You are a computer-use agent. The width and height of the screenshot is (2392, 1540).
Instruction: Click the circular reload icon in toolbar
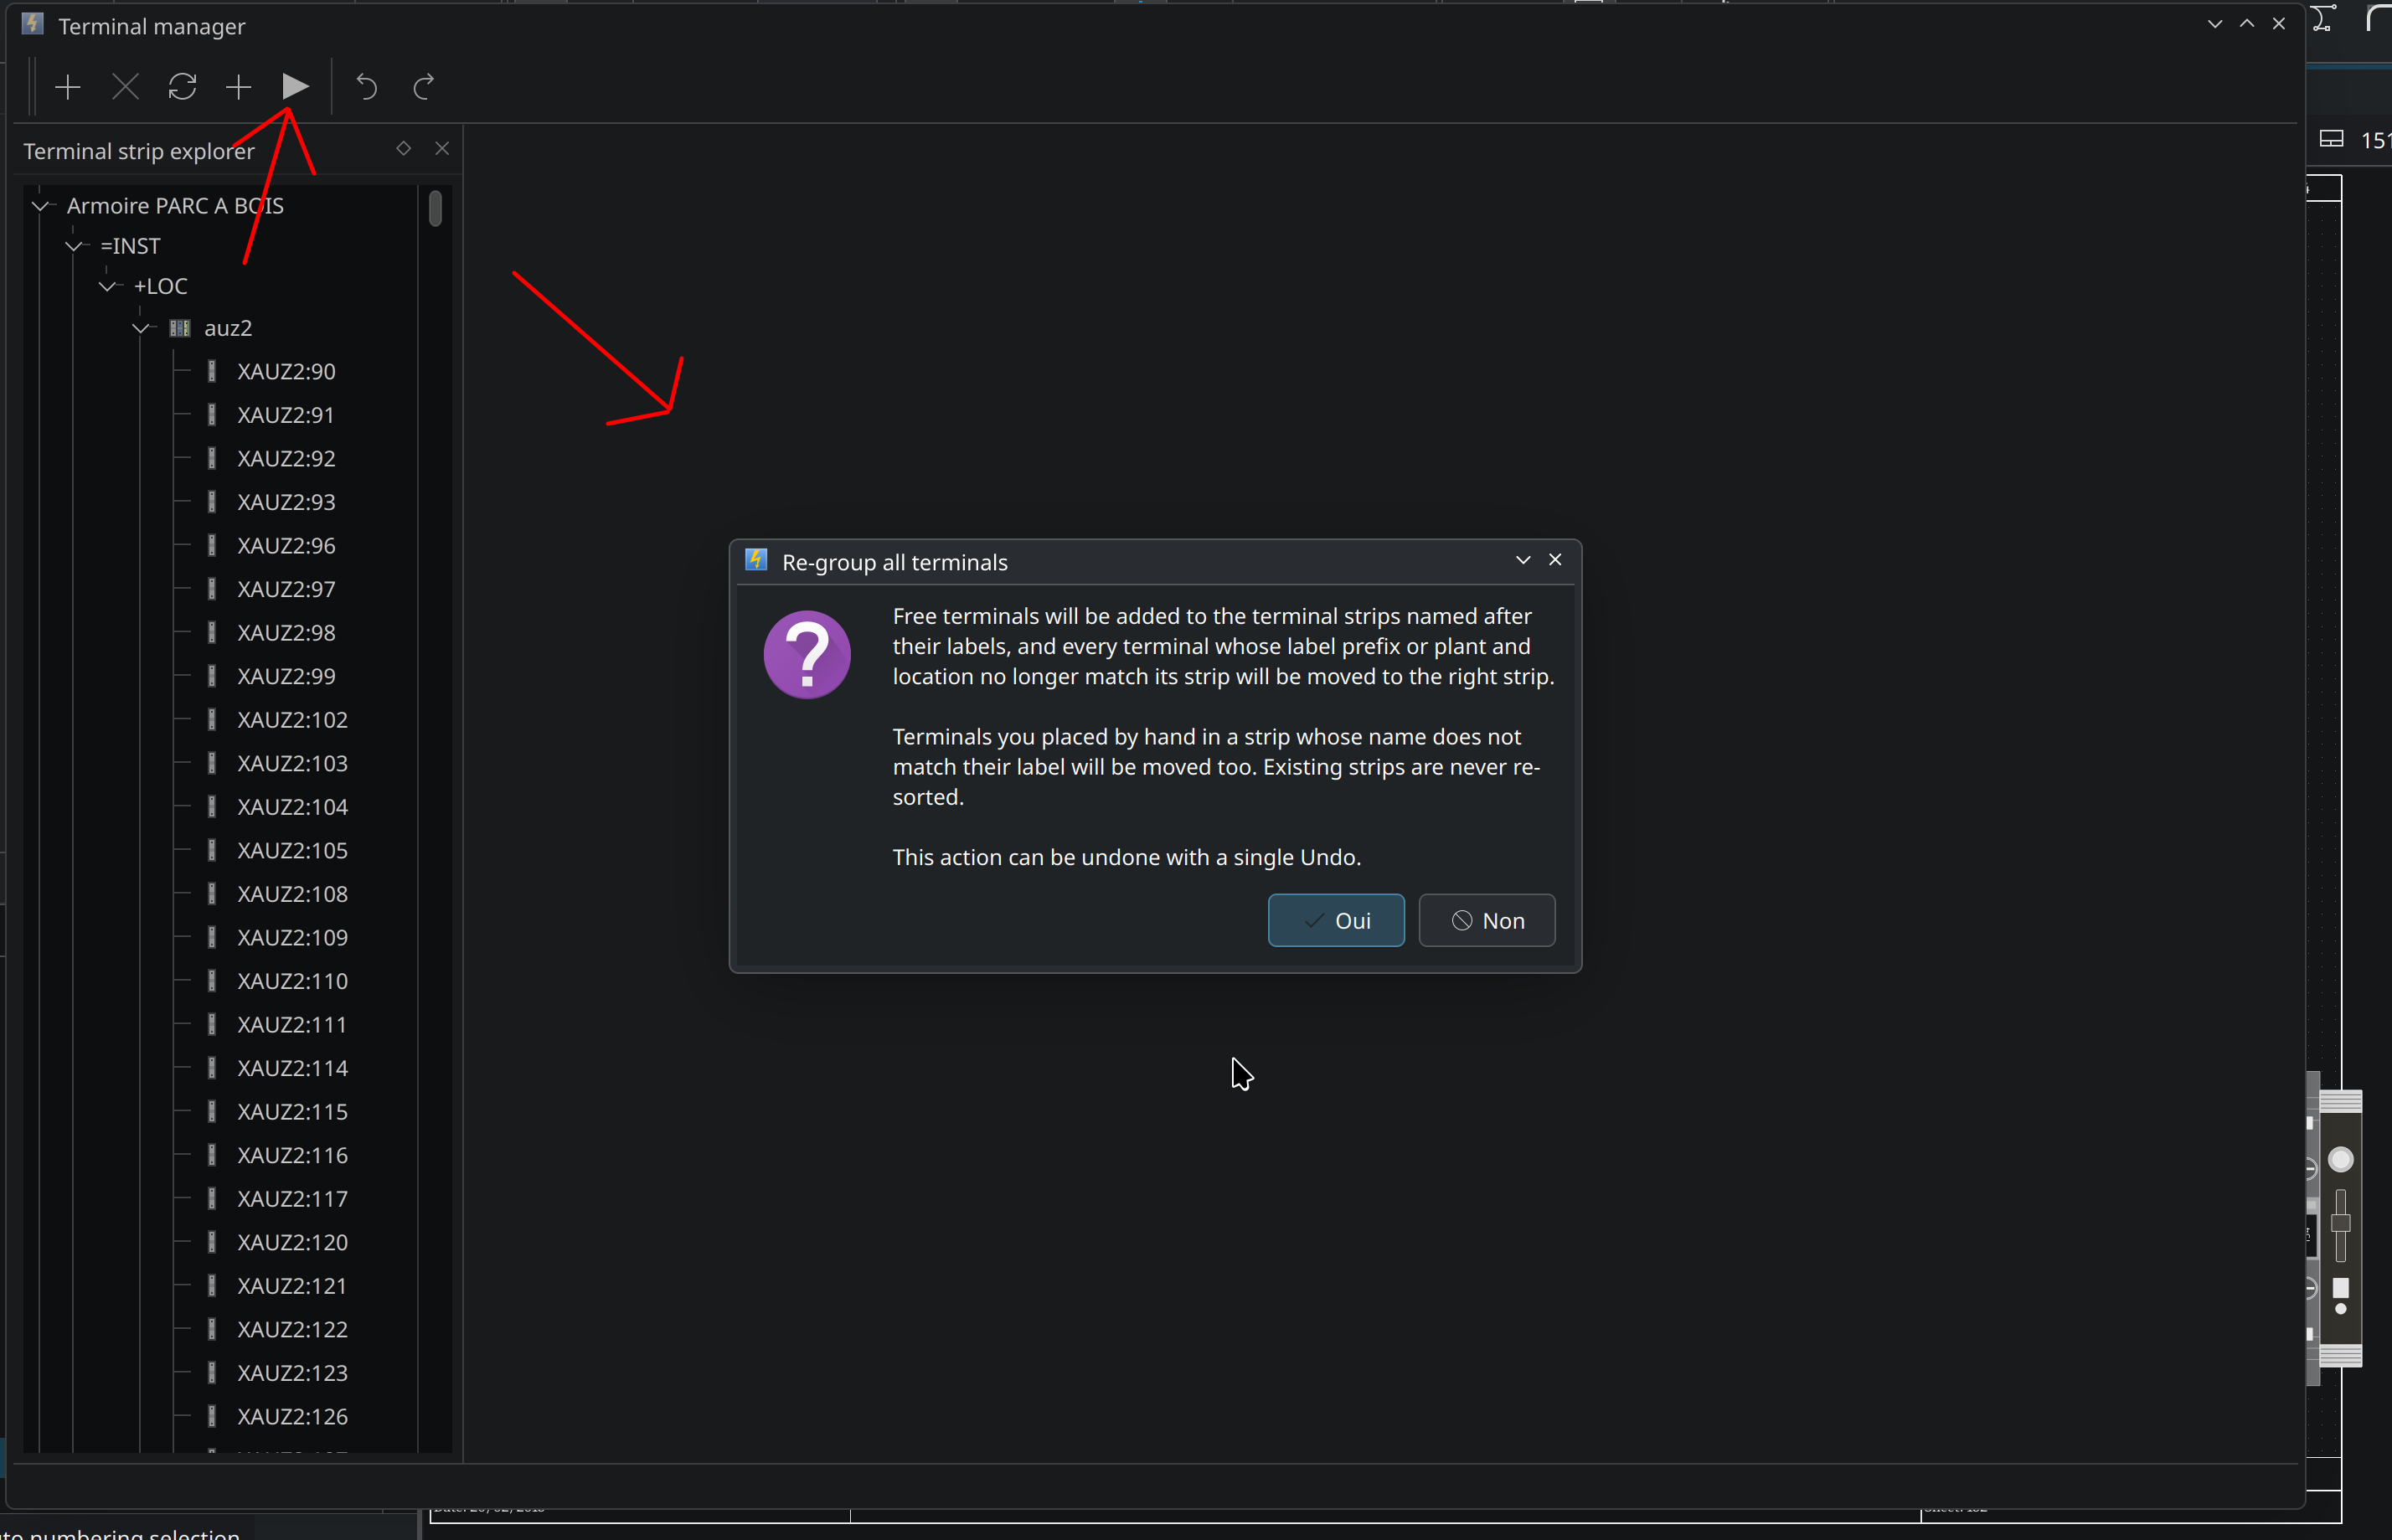point(182,87)
